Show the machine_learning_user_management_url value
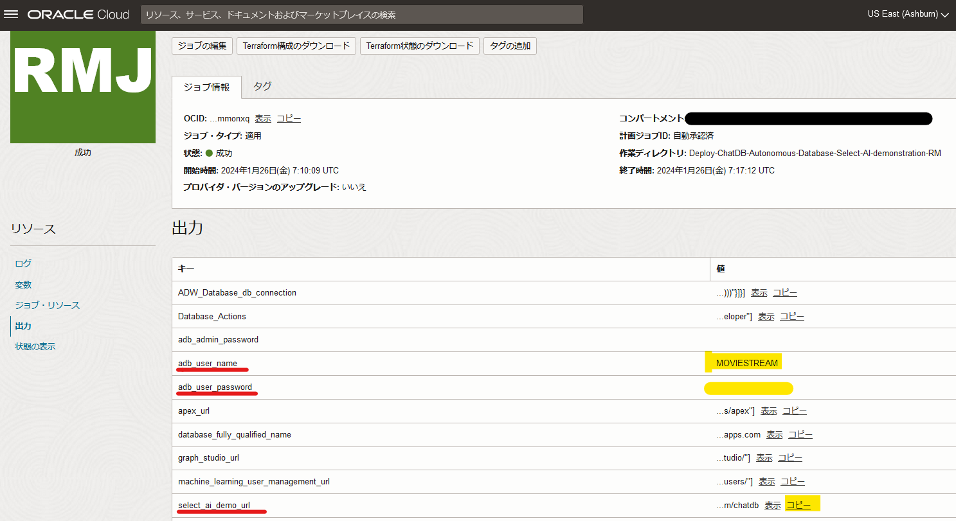 click(767, 482)
